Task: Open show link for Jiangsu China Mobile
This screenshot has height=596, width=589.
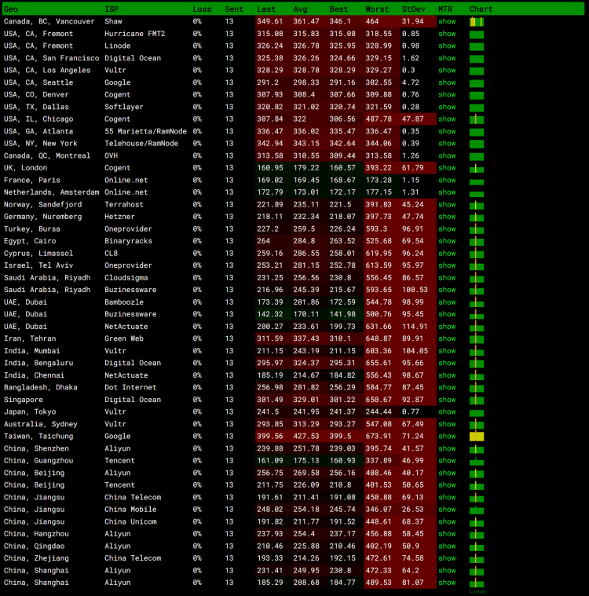Action: point(447,510)
